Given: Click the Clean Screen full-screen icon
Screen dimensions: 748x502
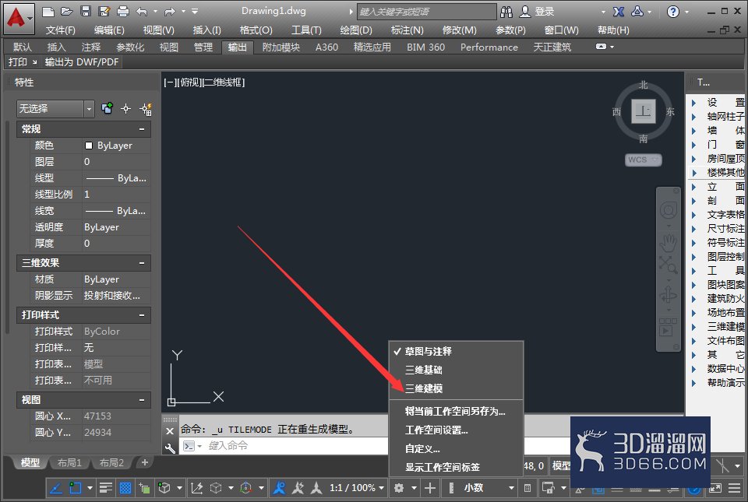Looking at the screenshot, I should coord(715,488).
